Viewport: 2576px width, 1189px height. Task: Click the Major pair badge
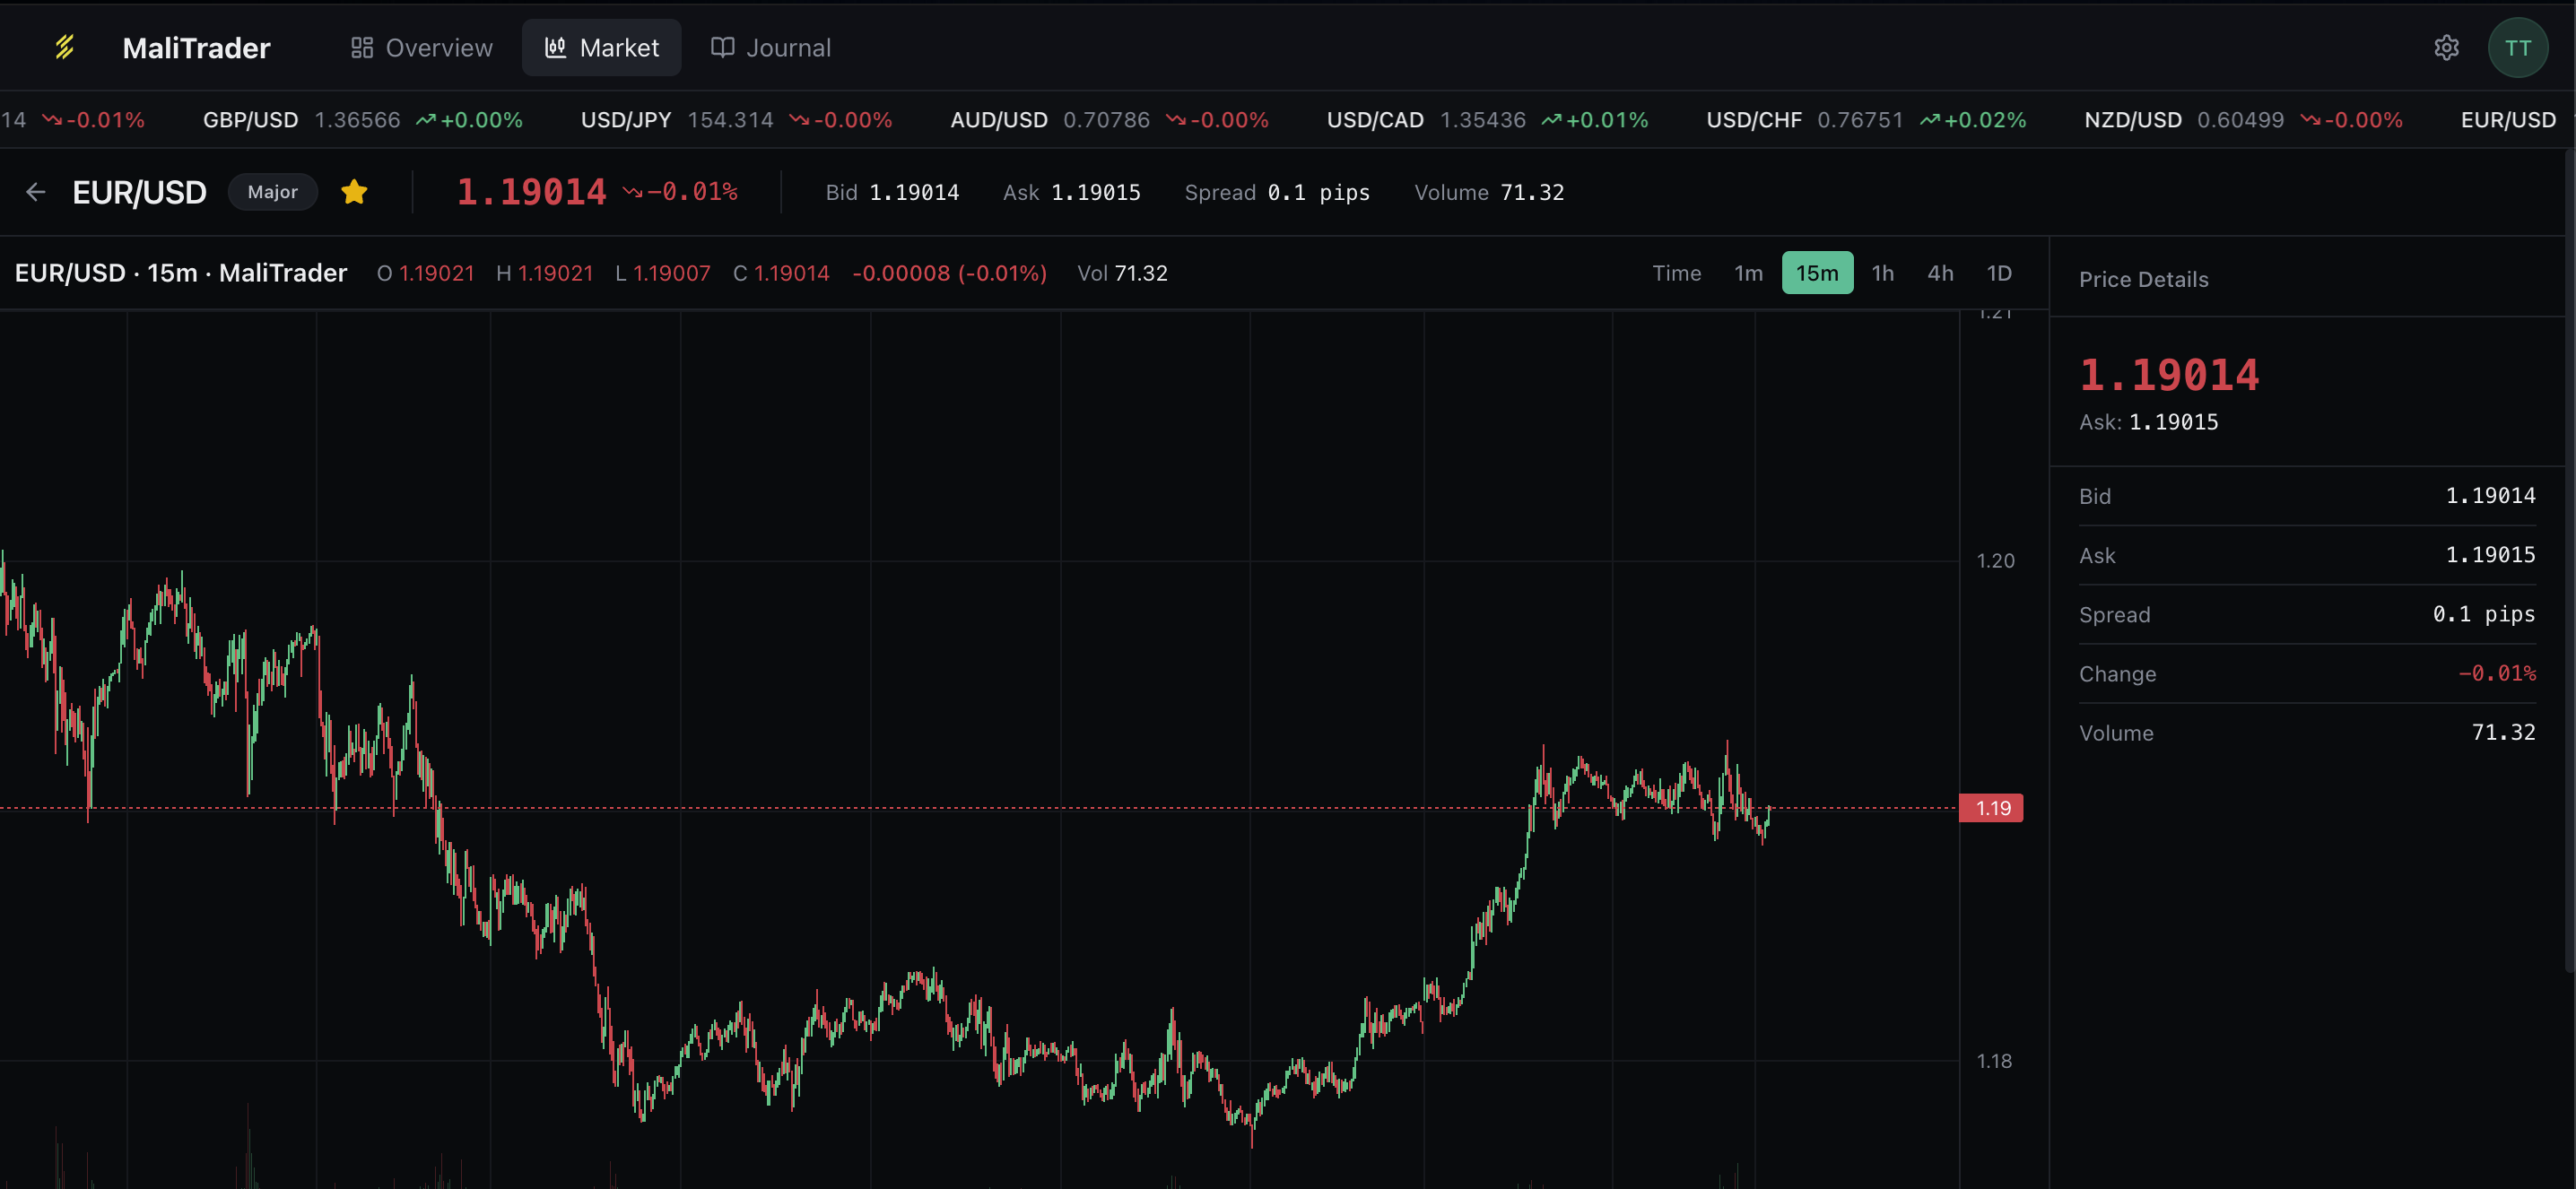pyautogui.click(x=272, y=192)
